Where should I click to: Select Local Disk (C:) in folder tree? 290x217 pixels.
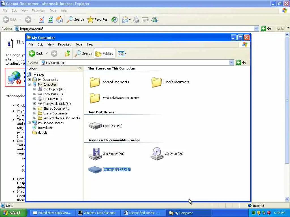53,94
